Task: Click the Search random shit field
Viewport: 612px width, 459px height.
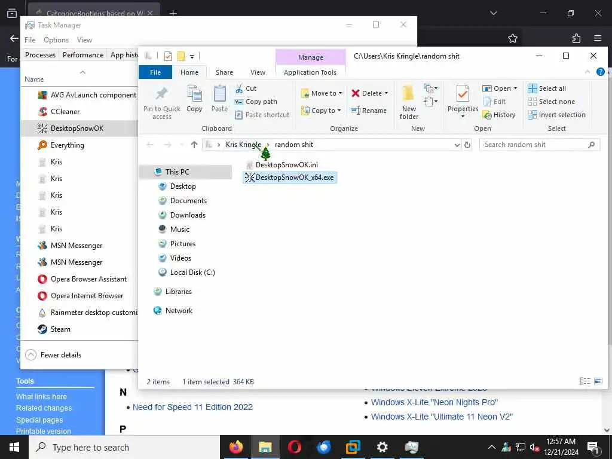Action: 540,145
